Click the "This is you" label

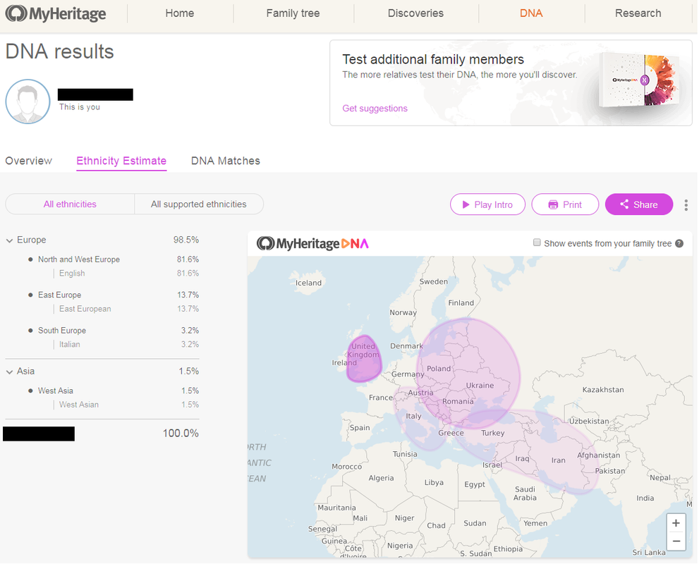coord(80,107)
